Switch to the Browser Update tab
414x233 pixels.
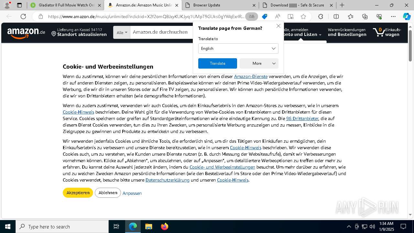point(221,5)
